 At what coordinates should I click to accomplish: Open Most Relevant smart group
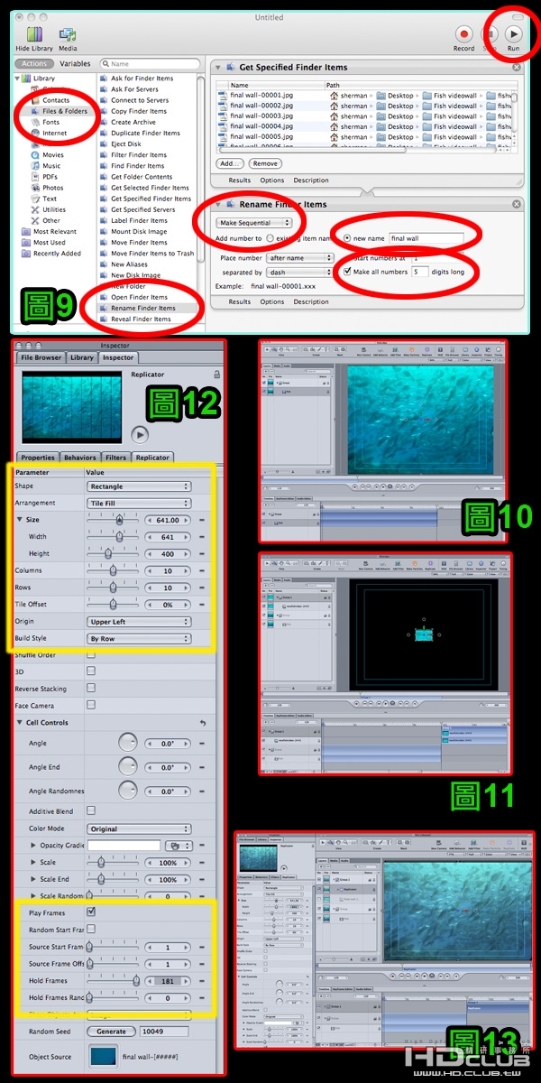click(x=55, y=231)
